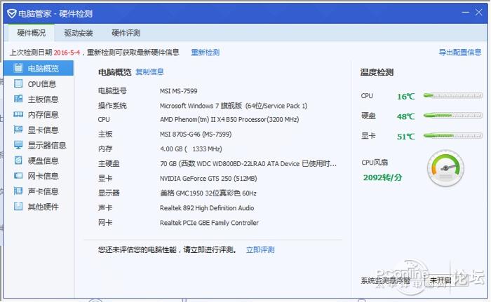Image resolution: width=491 pixels, height=302 pixels.
Task: Open the 显示器信息 monitor icon
Action: pos(18,145)
